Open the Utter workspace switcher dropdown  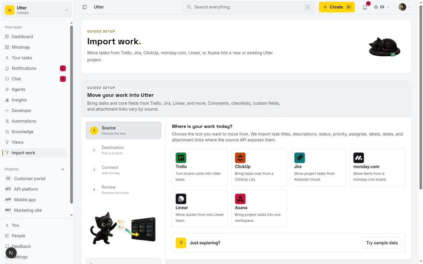tap(37, 10)
